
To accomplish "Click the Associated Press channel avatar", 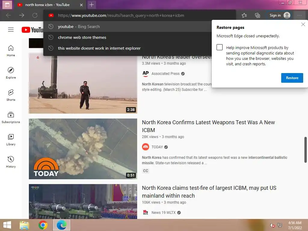I will coord(146,74).
